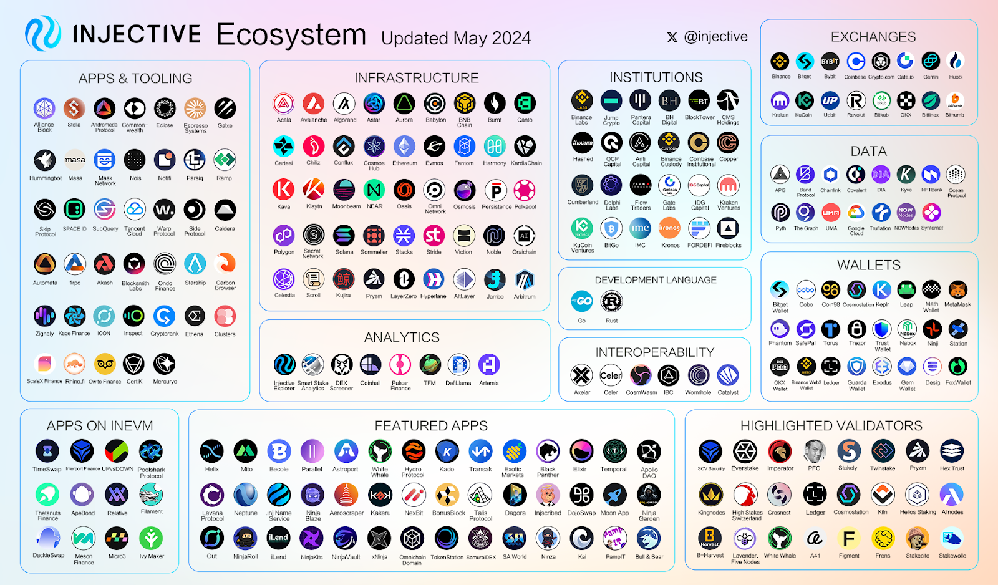This screenshot has width=998, height=585.
Task: Click the FEATURED APPS heading
Action: click(431, 426)
